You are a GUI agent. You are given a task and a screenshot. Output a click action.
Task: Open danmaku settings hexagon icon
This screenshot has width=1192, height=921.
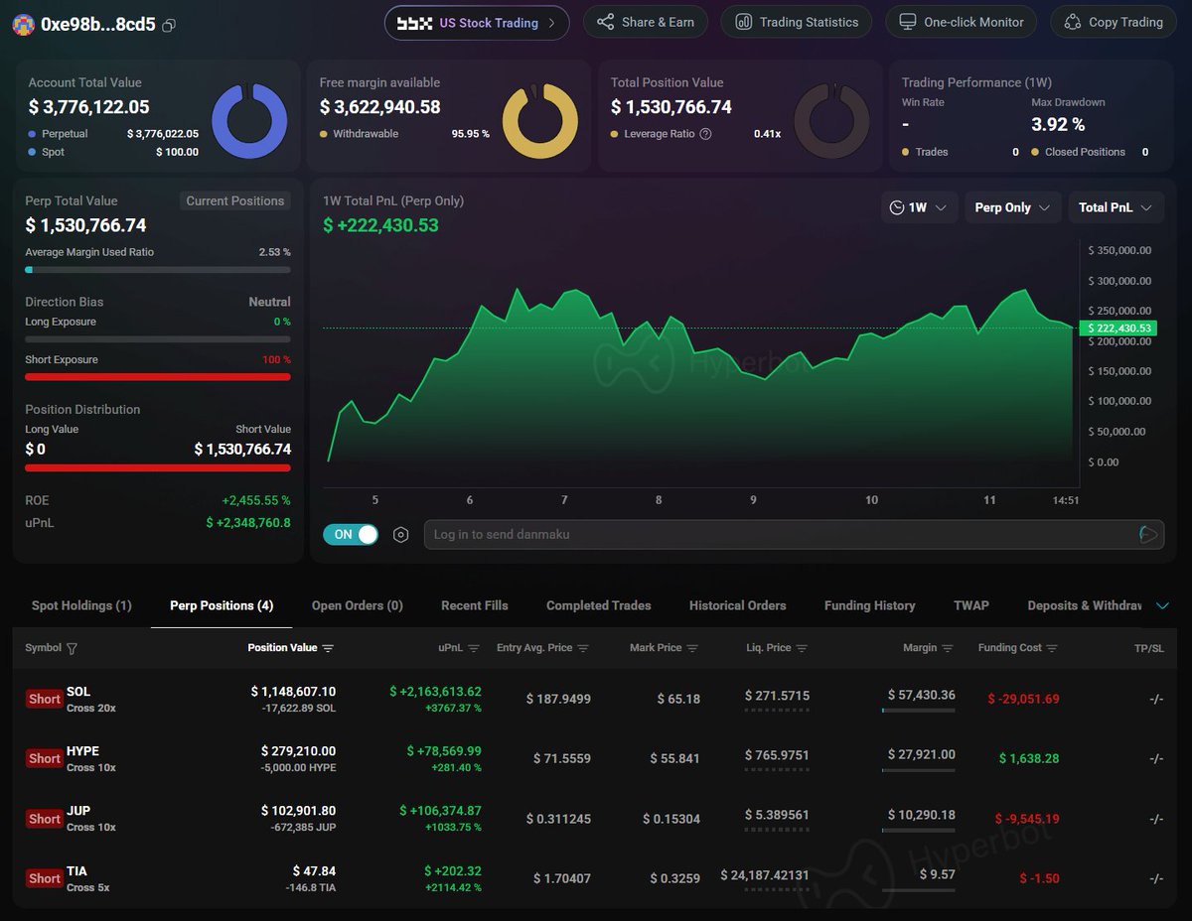point(400,535)
